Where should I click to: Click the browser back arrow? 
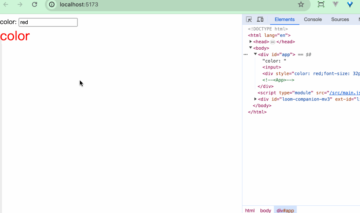point(6,4)
